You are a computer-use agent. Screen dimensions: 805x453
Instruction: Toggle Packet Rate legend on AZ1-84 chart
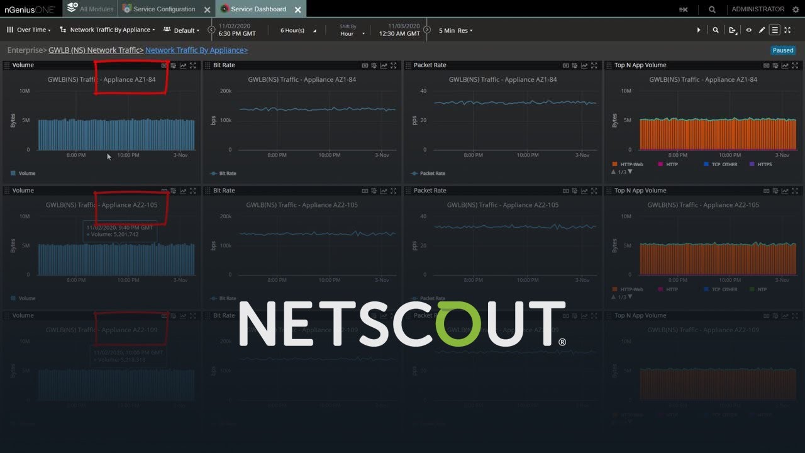click(428, 173)
